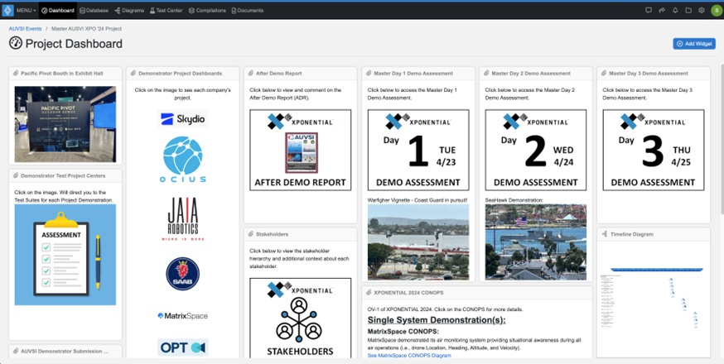This screenshot has height=364, width=724.
Task: Click the folder icon in top bar
Action: click(688, 10)
